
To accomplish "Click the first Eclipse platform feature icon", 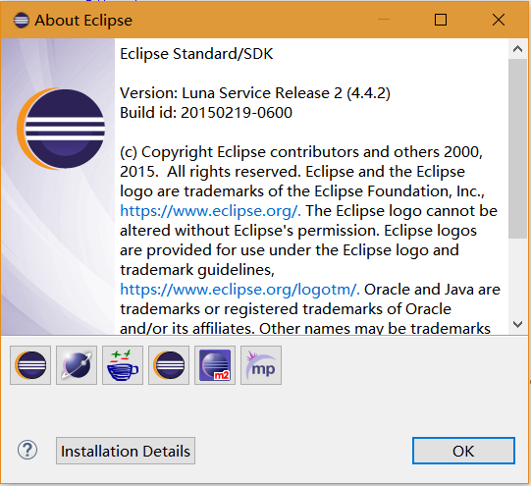I will pyautogui.click(x=30, y=365).
